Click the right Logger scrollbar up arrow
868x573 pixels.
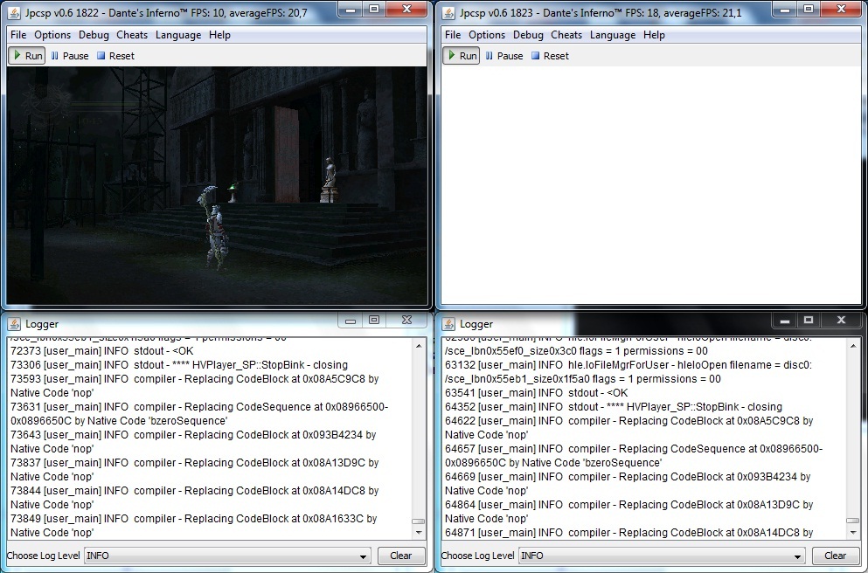click(852, 345)
